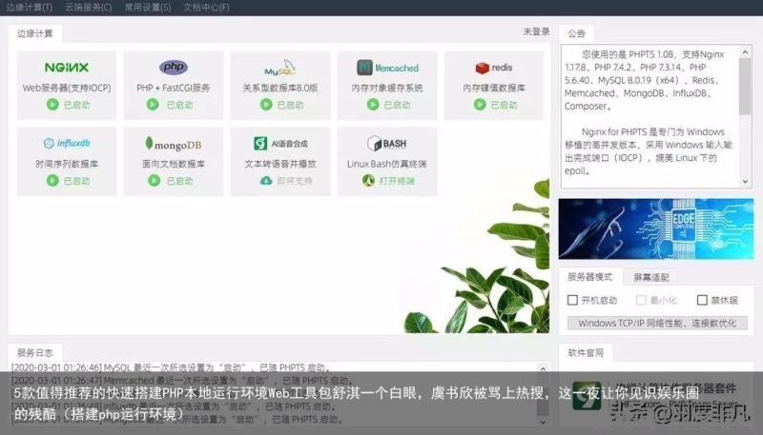Click the Web服务器(支持IOCP) label
Image resolution: width=763 pixels, height=435 pixels.
(67, 88)
